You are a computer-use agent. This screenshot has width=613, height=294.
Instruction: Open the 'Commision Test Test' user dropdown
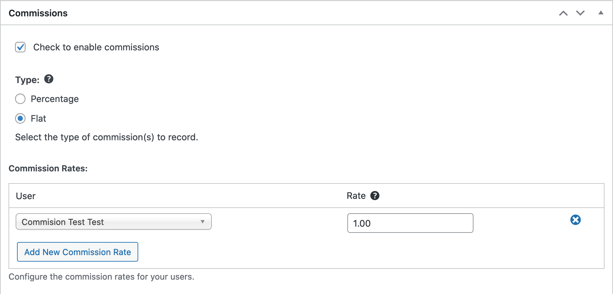point(113,222)
